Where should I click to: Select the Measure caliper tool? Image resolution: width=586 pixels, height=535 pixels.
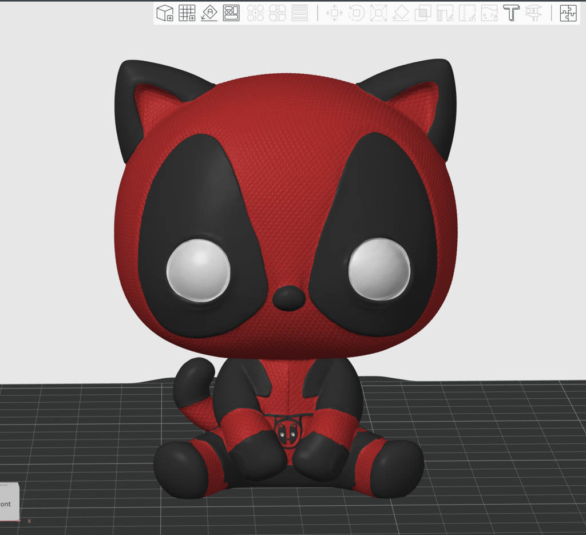[534, 13]
